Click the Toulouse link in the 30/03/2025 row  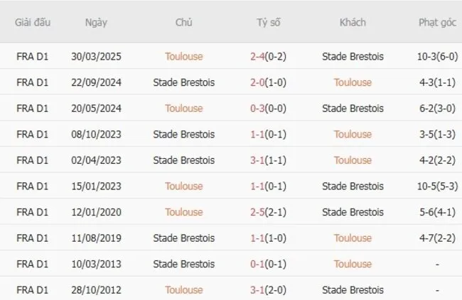point(183,56)
